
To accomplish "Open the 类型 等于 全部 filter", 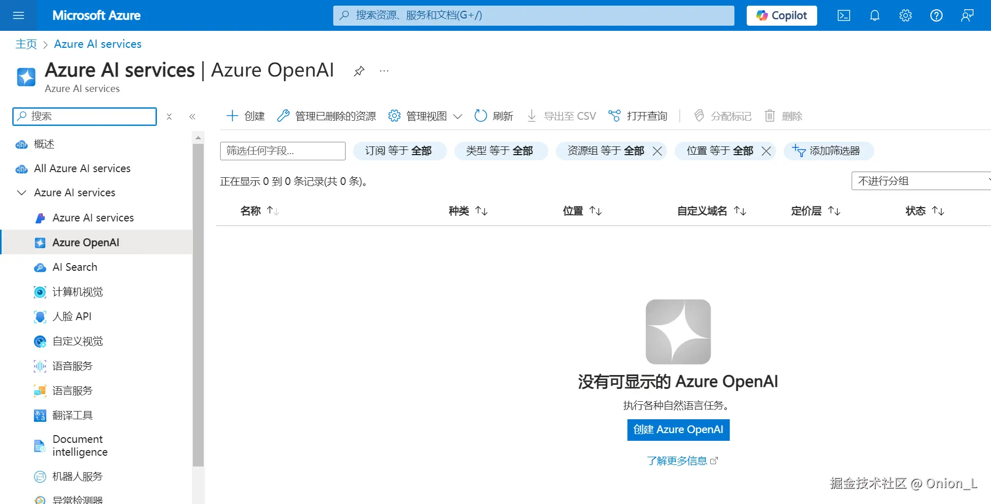I will 501,151.
